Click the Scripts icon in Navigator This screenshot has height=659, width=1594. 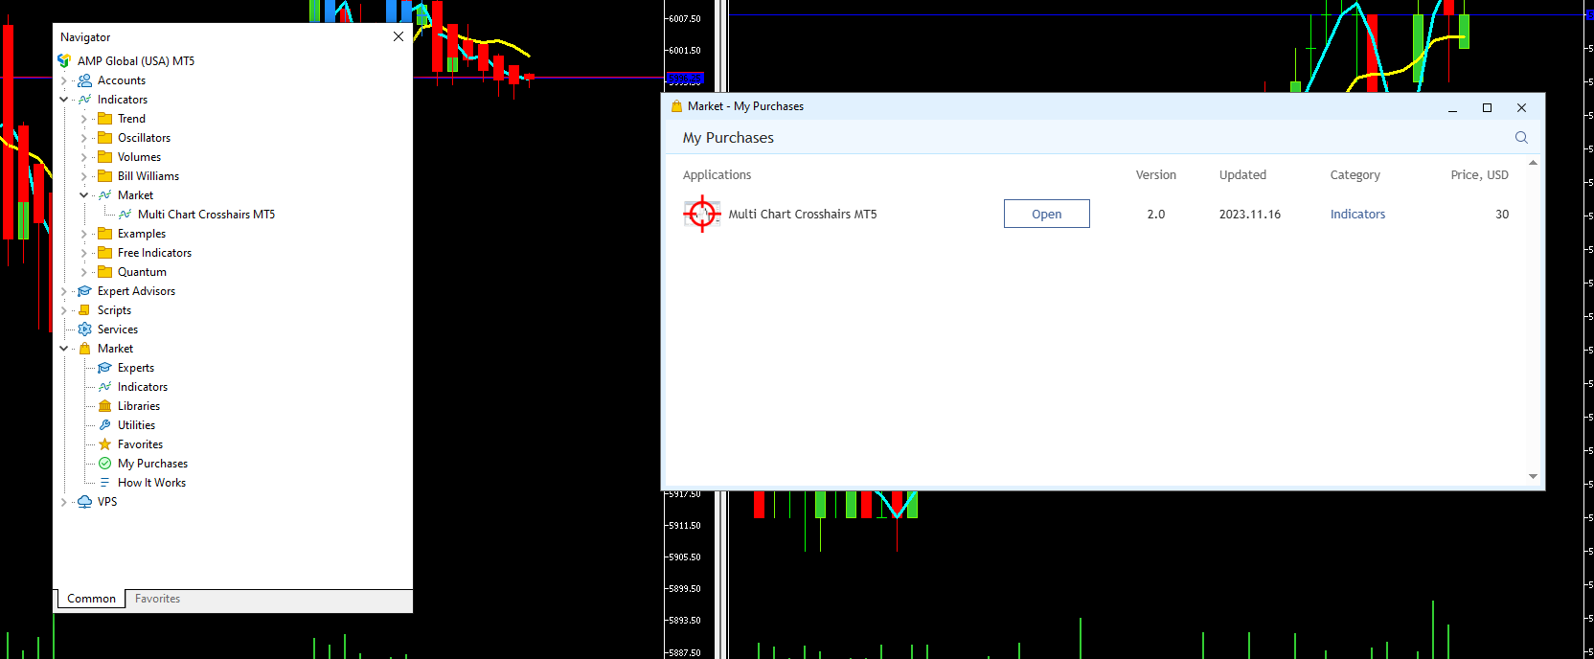84,310
